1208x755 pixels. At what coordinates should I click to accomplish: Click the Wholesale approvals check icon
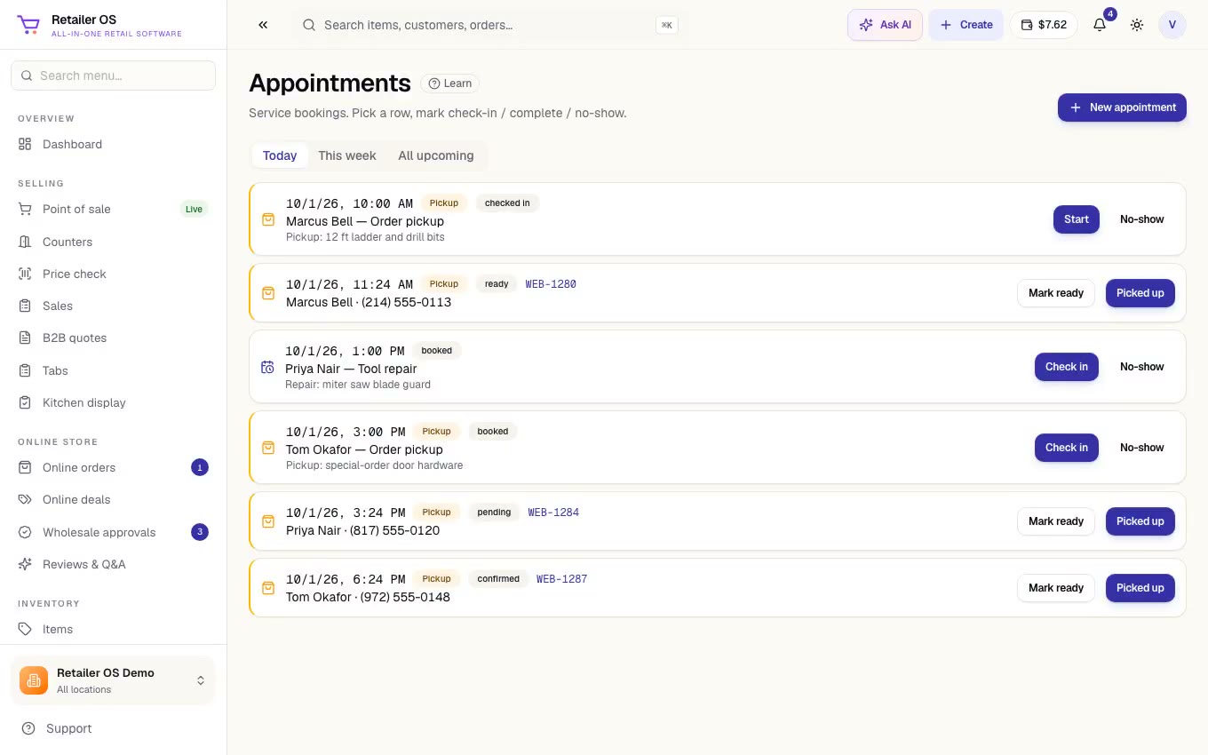pos(25,532)
